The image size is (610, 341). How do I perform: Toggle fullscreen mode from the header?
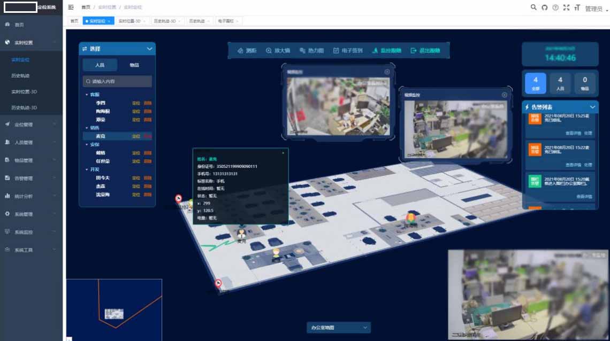coord(566,7)
